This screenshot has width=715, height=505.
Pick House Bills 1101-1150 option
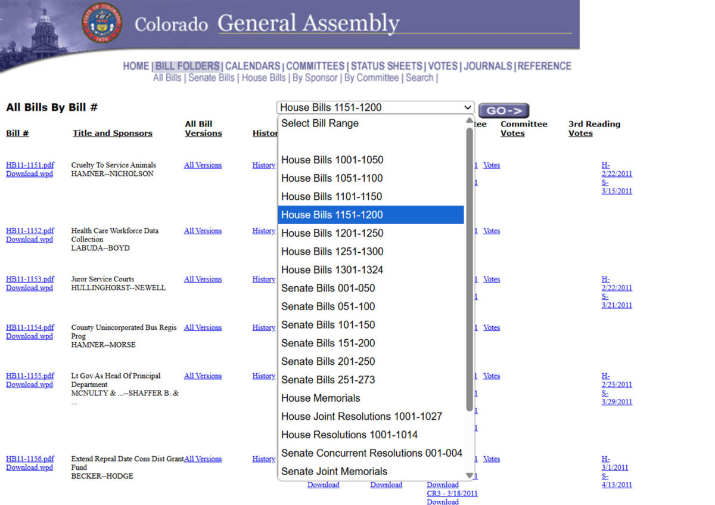(371, 197)
